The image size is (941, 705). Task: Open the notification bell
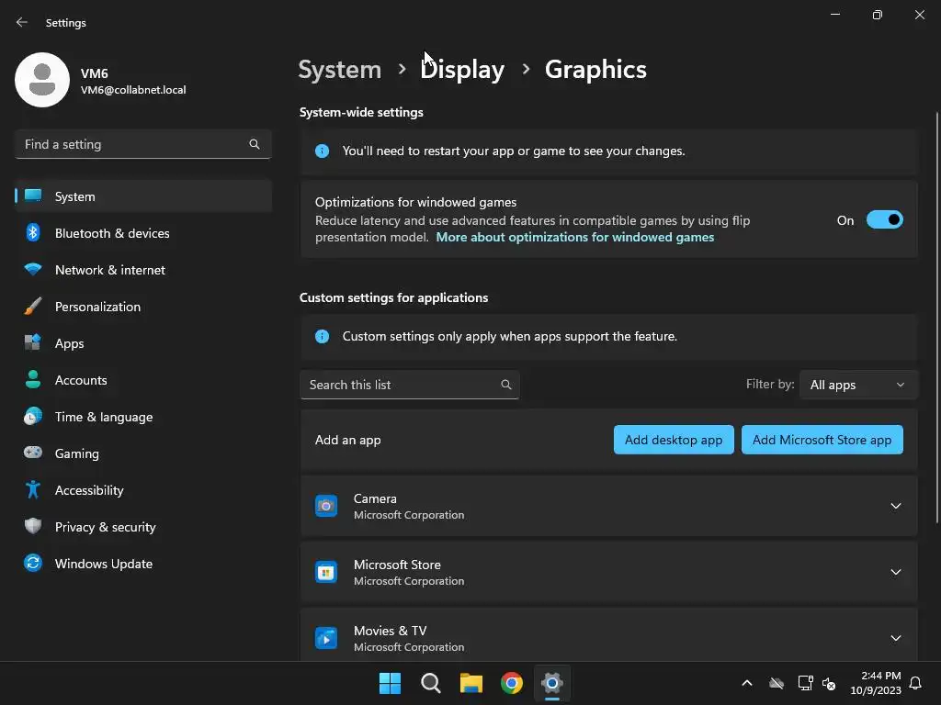coord(915,683)
